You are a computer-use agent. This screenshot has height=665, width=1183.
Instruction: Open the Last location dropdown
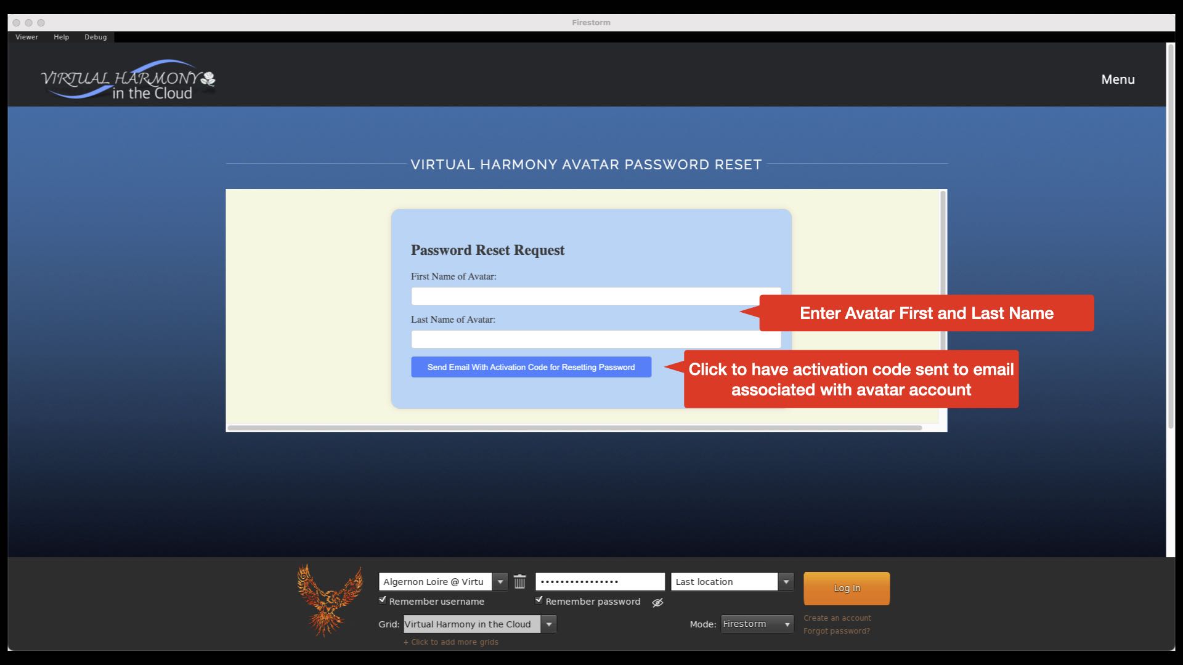click(x=785, y=581)
